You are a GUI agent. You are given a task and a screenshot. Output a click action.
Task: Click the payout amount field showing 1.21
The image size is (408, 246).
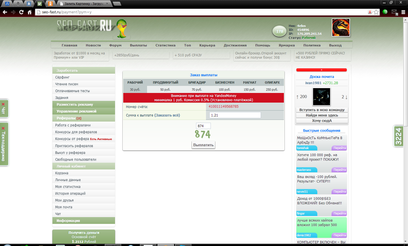click(235, 115)
